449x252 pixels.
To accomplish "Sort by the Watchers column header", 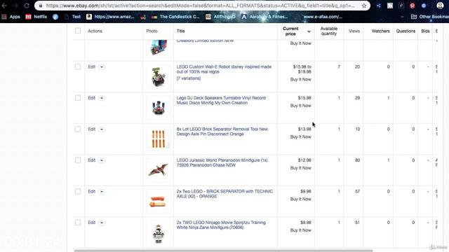I will click(x=380, y=31).
